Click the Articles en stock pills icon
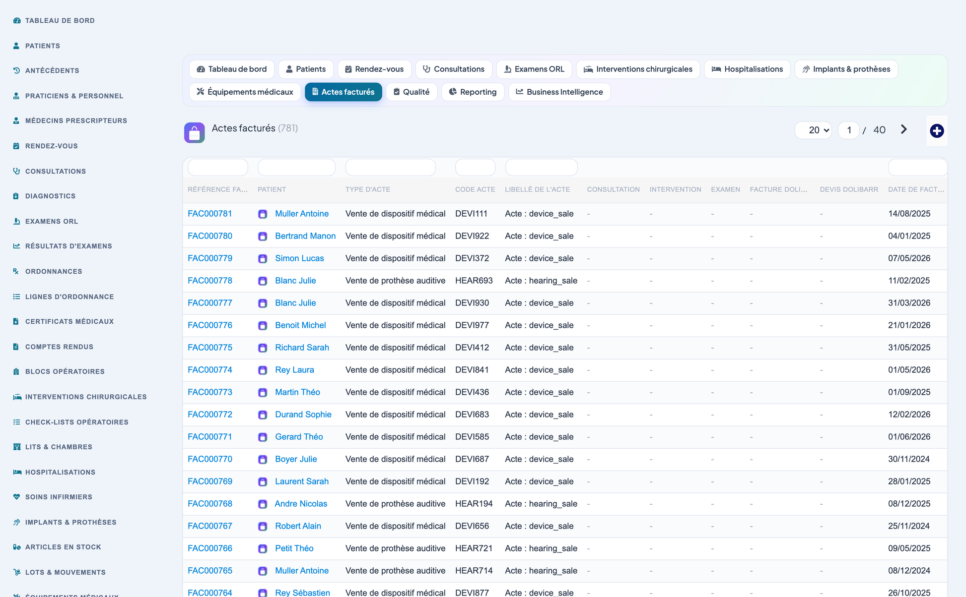Image resolution: width=966 pixels, height=597 pixels. (17, 547)
